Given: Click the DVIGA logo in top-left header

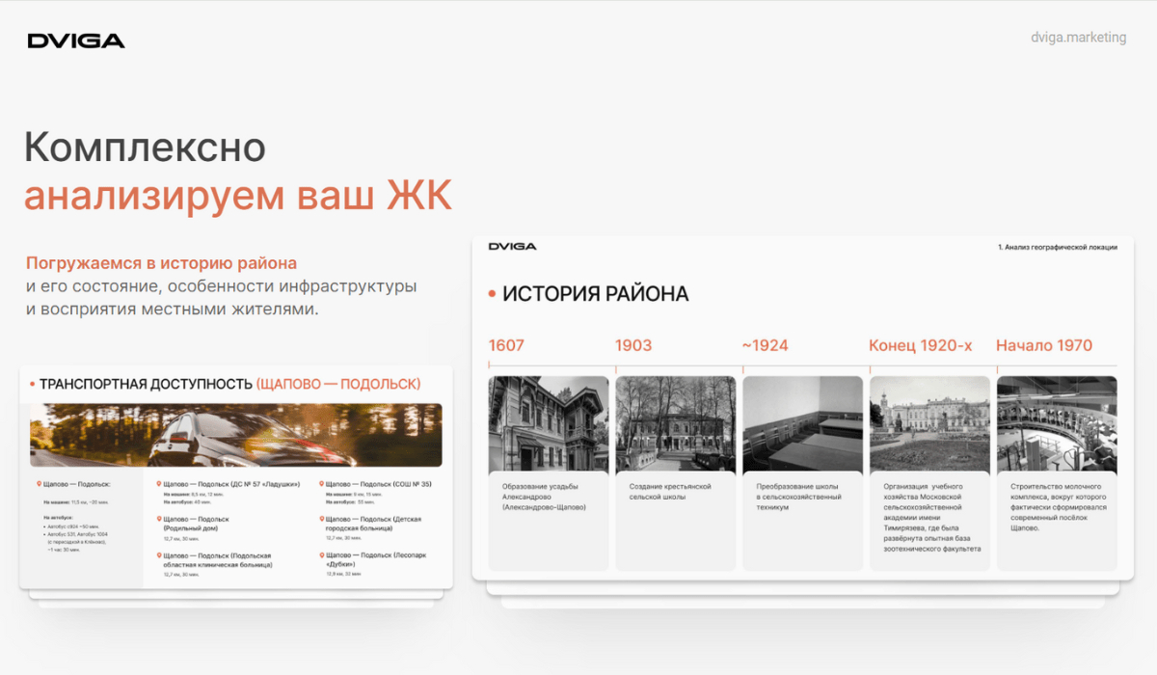Looking at the screenshot, I should [76, 40].
